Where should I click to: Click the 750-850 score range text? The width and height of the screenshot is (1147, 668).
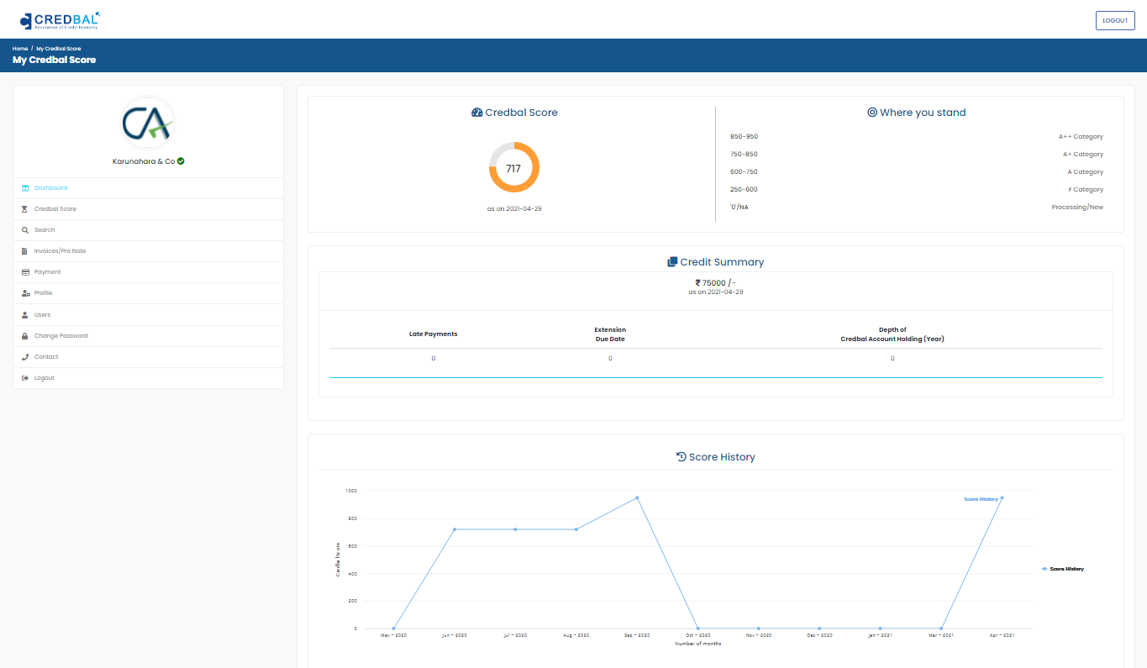coord(744,155)
